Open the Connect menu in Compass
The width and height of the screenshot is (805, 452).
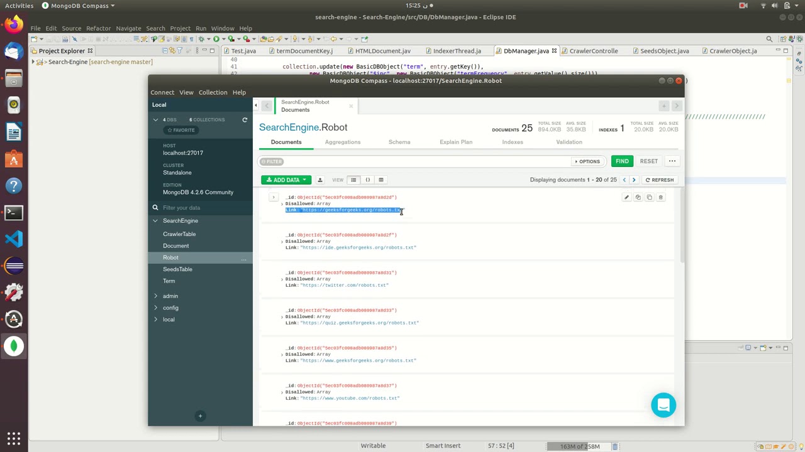(x=162, y=92)
